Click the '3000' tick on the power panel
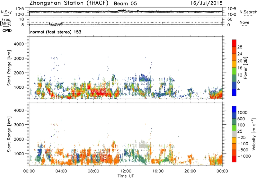 click(x=19, y=58)
